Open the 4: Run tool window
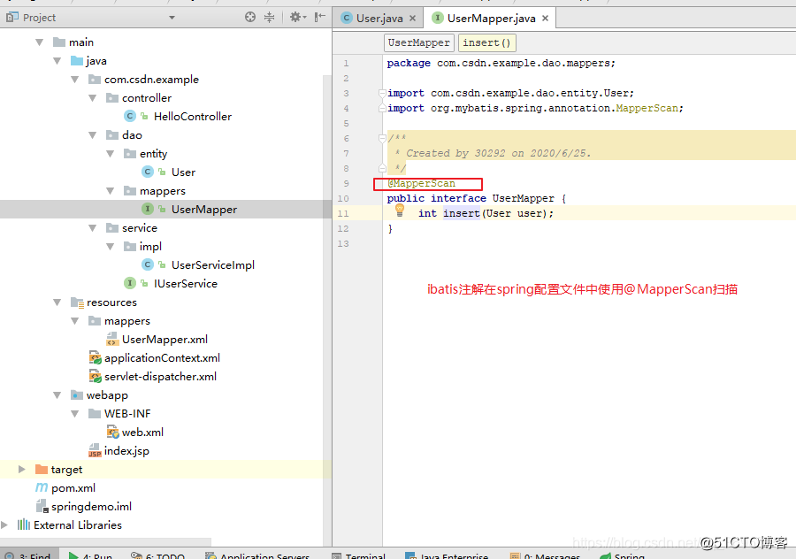 coord(90,555)
